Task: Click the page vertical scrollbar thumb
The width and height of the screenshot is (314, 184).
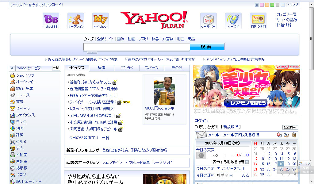Action: [x=311, y=39]
